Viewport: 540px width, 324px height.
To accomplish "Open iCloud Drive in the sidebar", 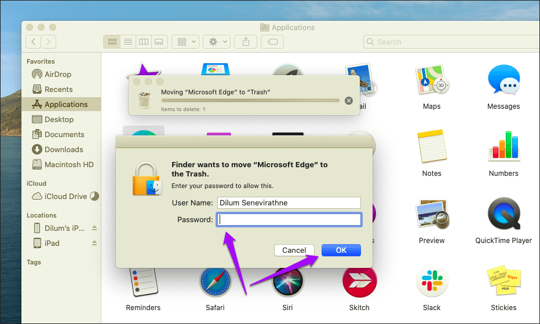I will [59, 196].
